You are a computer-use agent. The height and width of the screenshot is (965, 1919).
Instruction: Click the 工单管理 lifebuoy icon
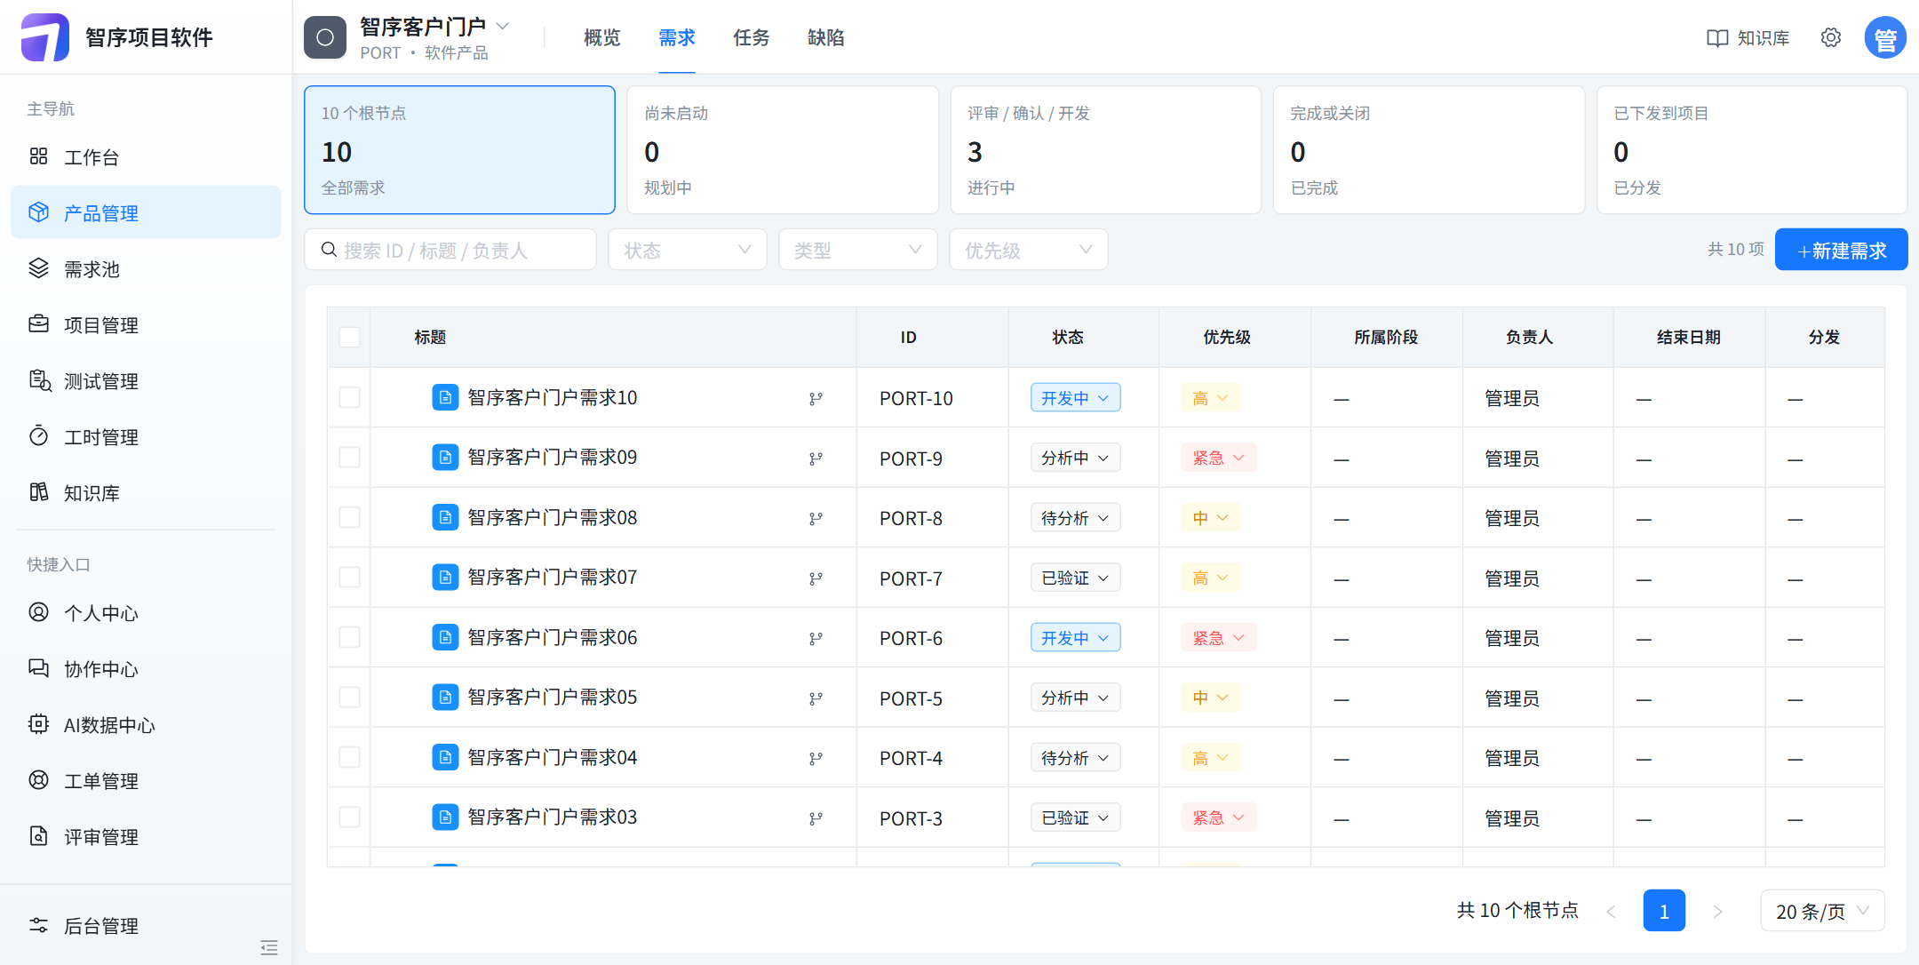click(38, 780)
